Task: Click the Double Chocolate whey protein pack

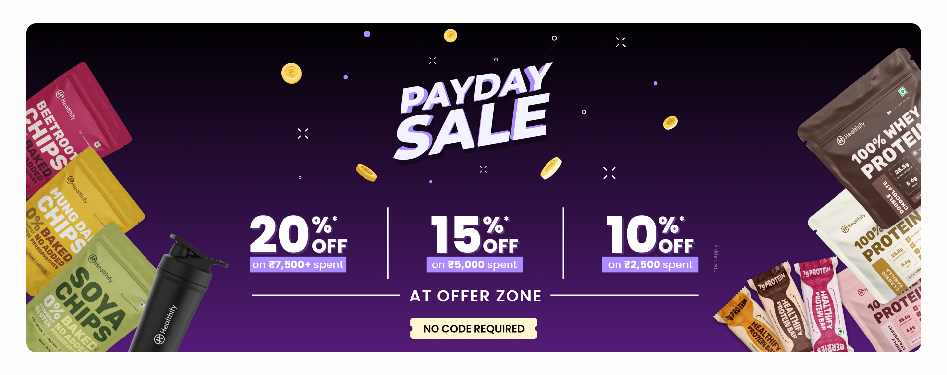Action: 873,143
